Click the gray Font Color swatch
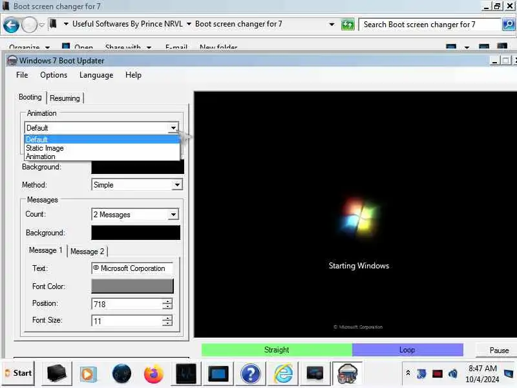This screenshot has height=388, width=517. (132, 286)
